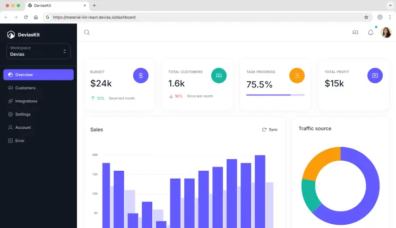The width and height of the screenshot is (396, 228).
Task: Open the notifications bell
Action: [371, 32]
